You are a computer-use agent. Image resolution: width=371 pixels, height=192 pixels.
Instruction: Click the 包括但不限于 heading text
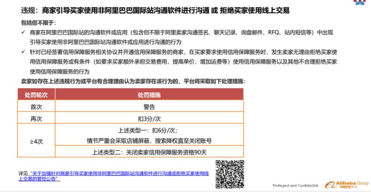point(38,22)
